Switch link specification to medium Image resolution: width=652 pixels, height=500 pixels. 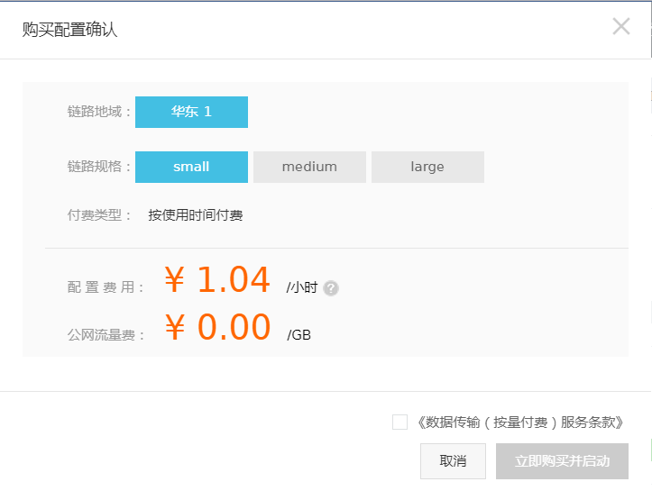pyautogui.click(x=309, y=167)
